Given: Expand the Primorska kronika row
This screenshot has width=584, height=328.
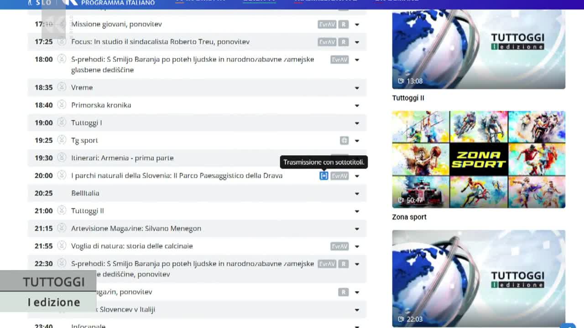Looking at the screenshot, I should click(x=357, y=106).
